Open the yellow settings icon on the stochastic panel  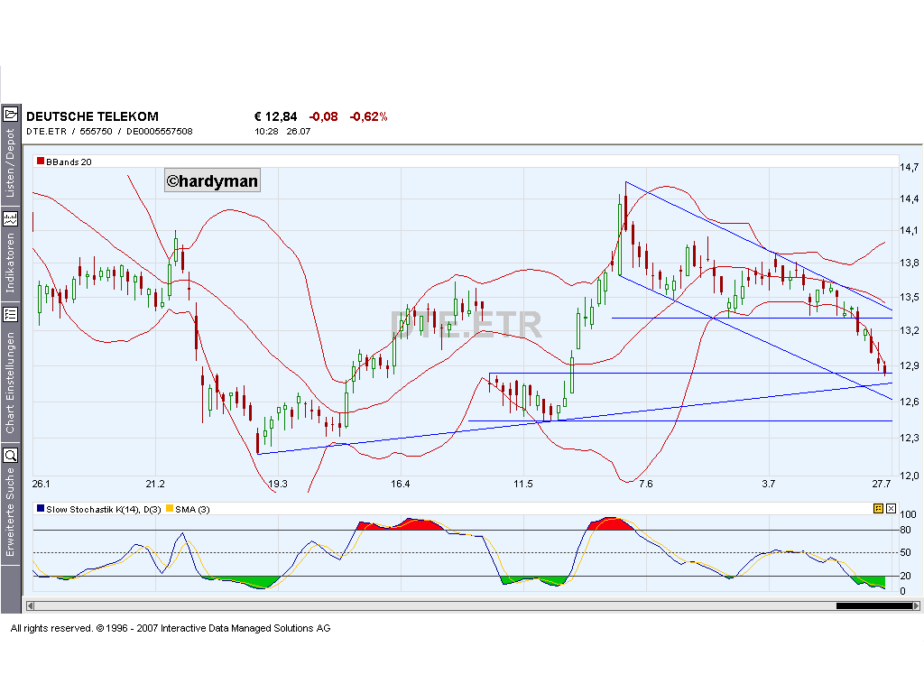(878, 508)
